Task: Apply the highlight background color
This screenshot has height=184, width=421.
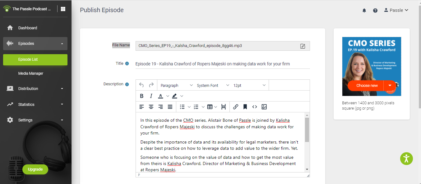Action: (x=175, y=96)
